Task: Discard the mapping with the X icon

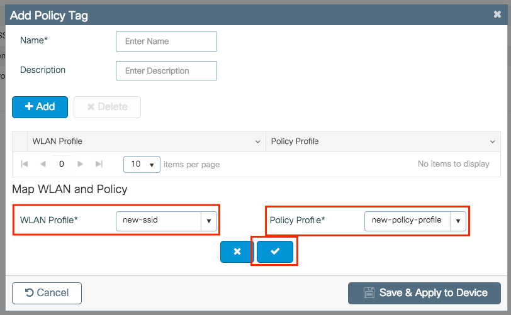Action: (237, 251)
